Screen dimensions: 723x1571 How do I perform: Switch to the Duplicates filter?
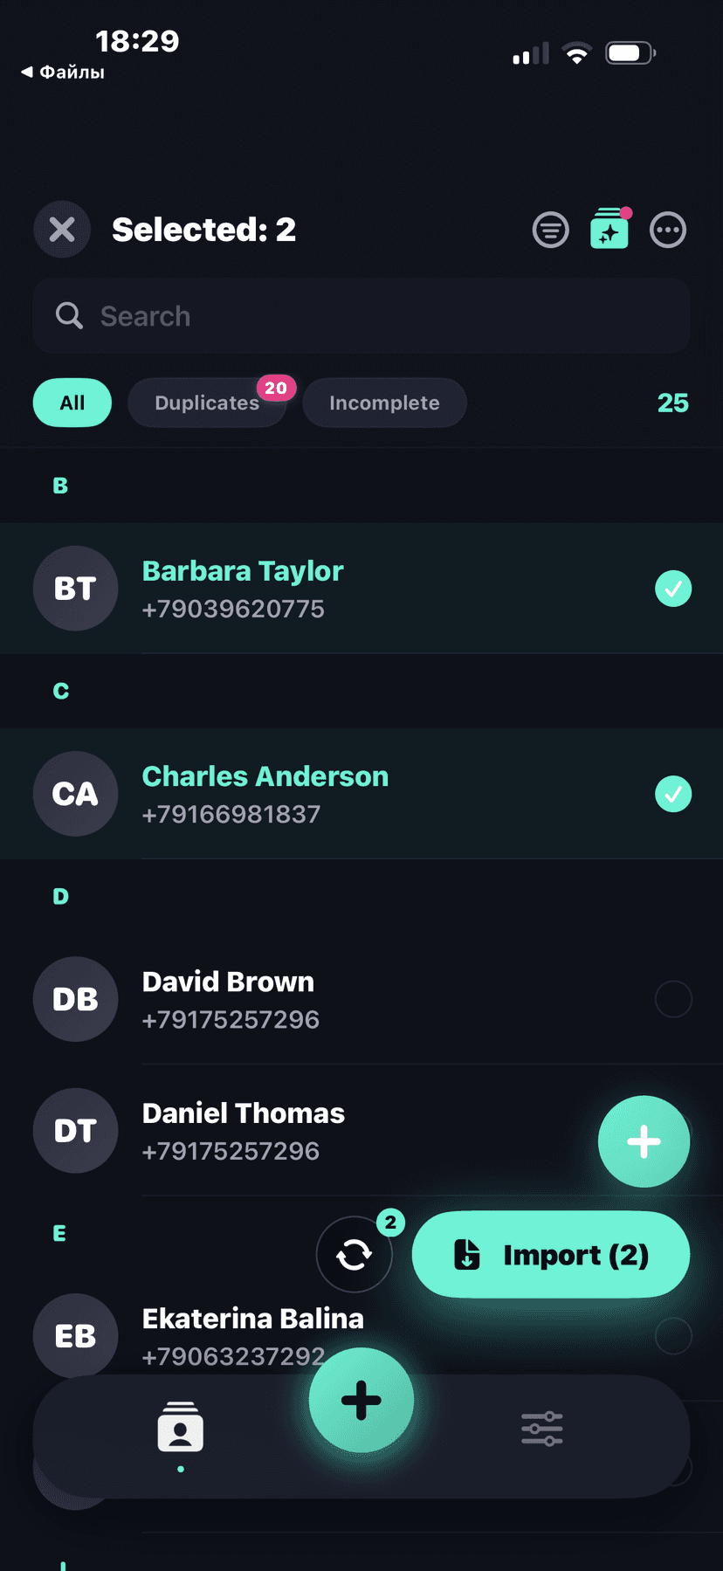(207, 403)
